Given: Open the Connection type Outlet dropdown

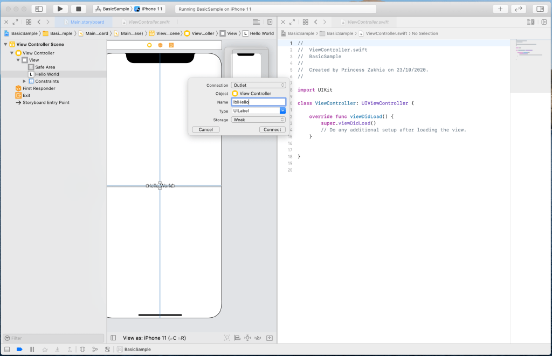Looking at the screenshot, I should click(258, 85).
